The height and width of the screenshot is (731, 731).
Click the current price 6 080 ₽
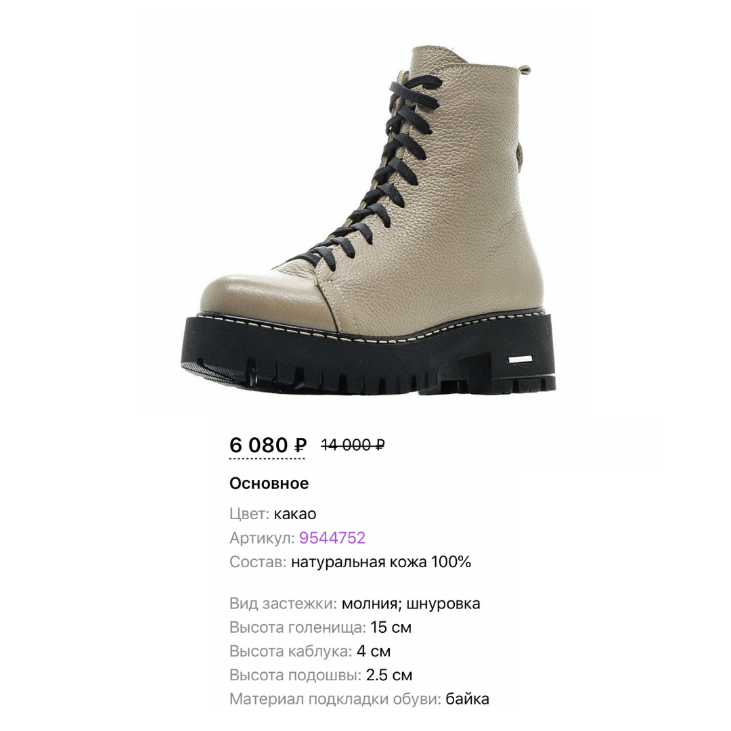tap(267, 445)
